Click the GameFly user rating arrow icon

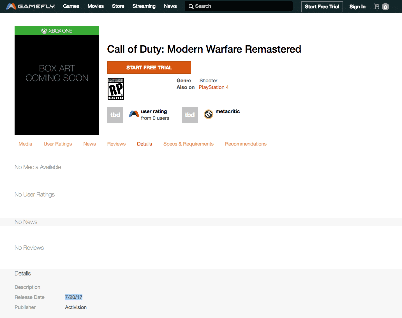pyautogui.click(x=134, y=114)
